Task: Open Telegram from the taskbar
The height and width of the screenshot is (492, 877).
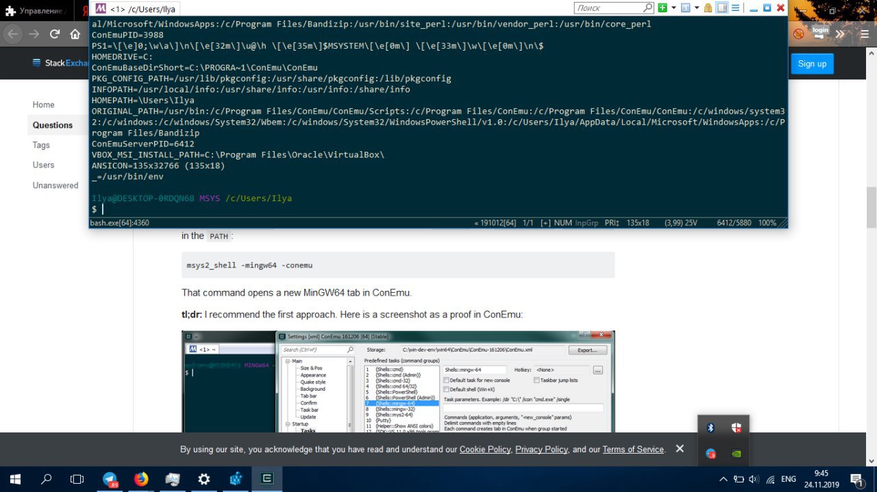Action: click(x=110, y=479)
